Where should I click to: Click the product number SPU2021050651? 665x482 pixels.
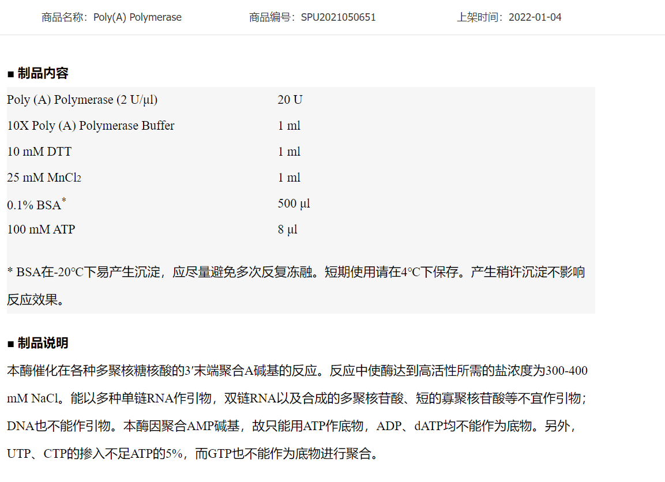(338, 17)
